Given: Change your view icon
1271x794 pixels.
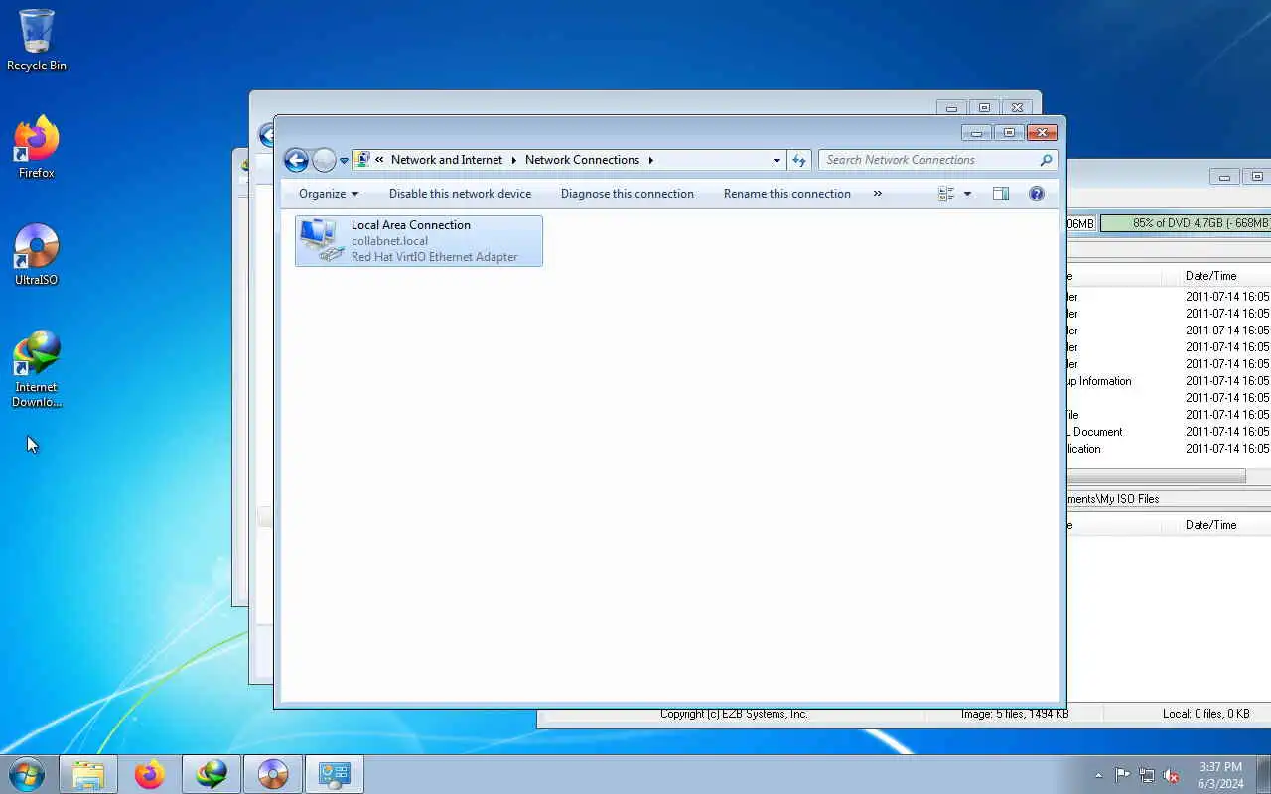Looking at the screenshot, I should [946, 194].
